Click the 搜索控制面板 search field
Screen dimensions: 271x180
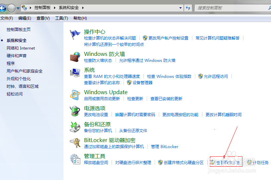pyautogui.click(x=232, y=8)
